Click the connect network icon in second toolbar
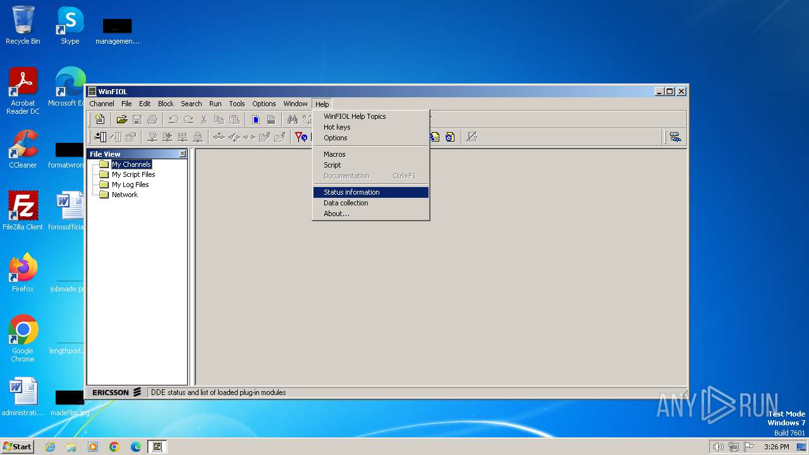This screenshot has width=809, height=455. [152, 136]
